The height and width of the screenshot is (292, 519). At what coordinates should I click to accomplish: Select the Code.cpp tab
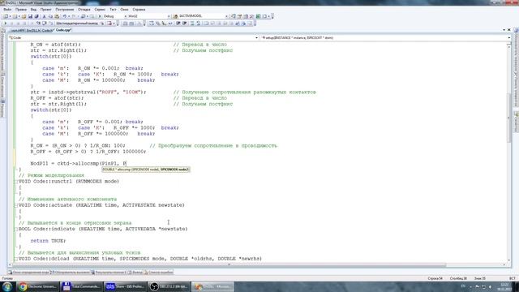click(63, 30)
